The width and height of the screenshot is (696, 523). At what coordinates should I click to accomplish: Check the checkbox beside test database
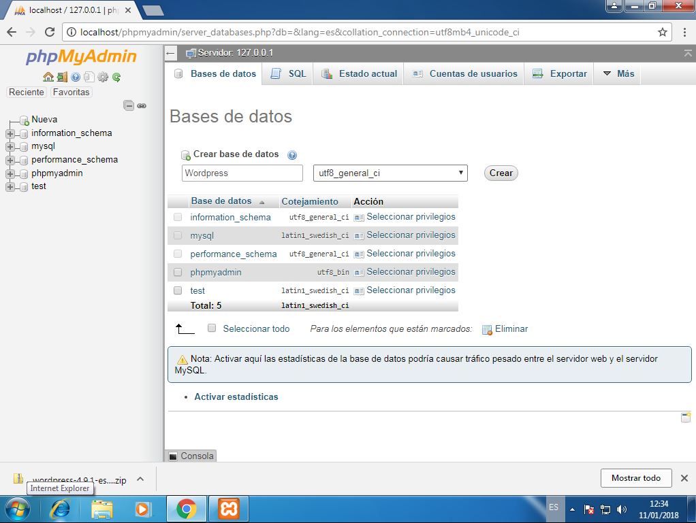(x=177, y=290)
